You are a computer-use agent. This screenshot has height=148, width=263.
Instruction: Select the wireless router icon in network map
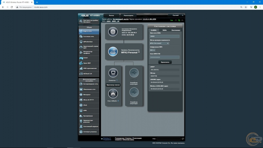tap(113, 51)
